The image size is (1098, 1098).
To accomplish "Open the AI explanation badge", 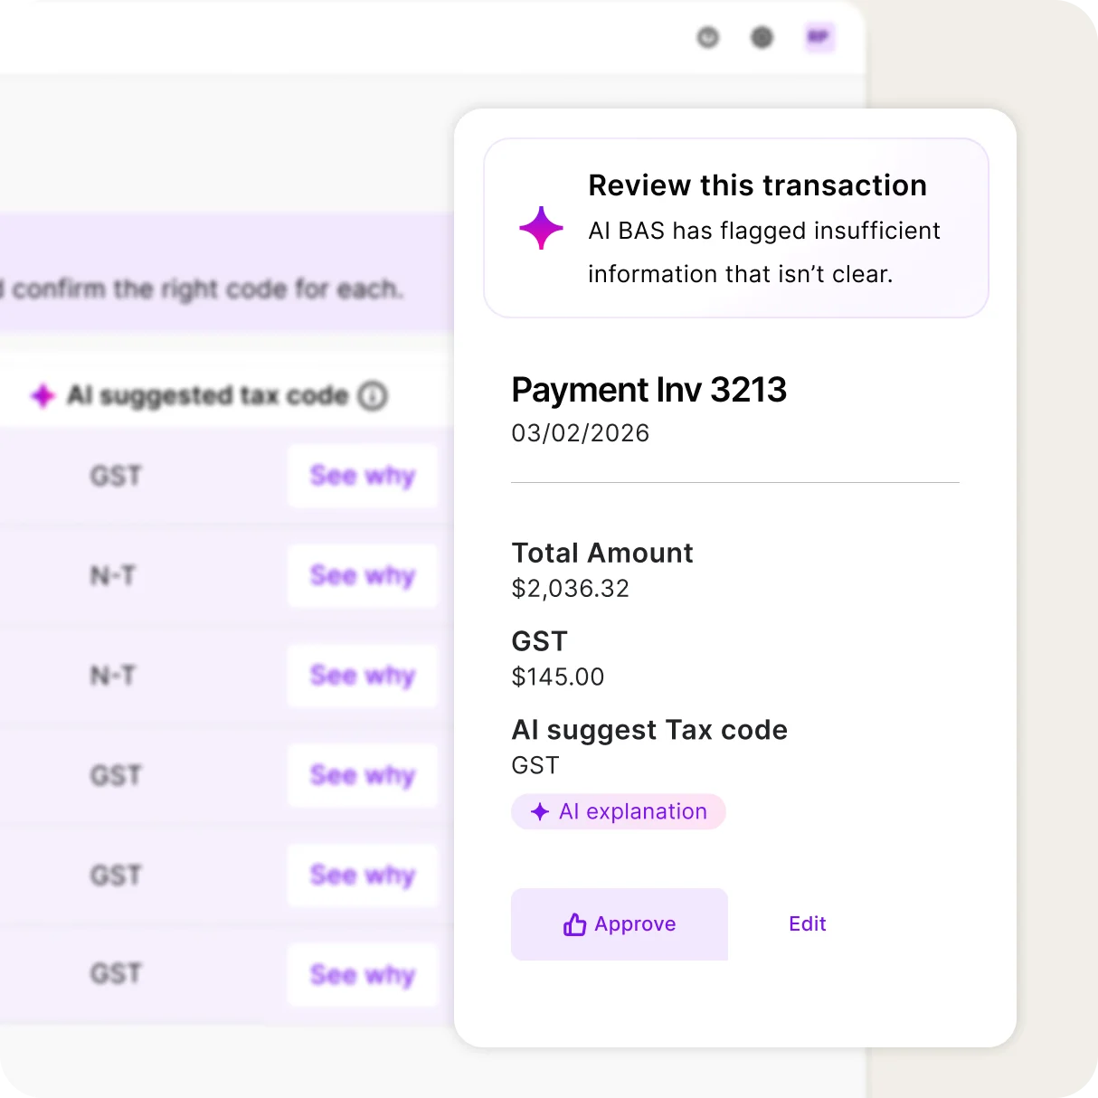I will coord(619,811).
